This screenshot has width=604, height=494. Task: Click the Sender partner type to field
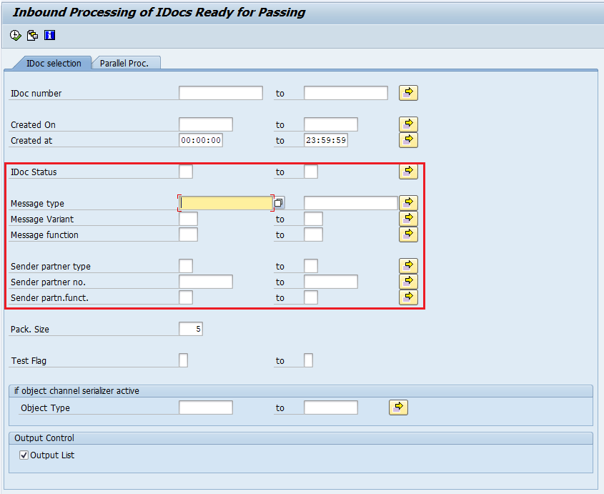click(x=310, y=266)
